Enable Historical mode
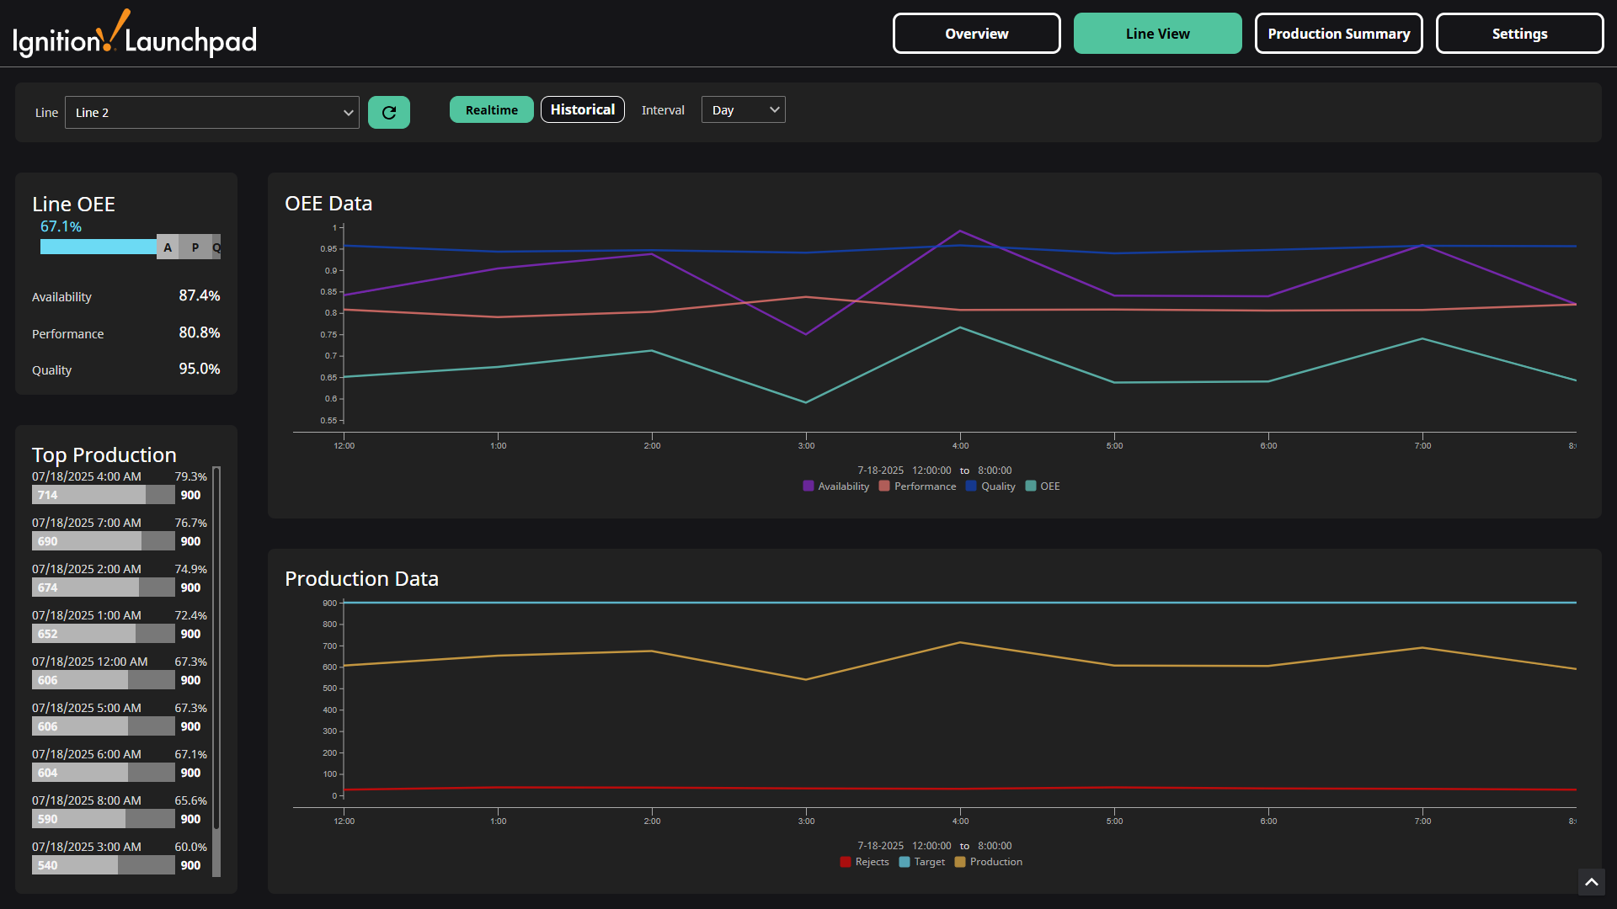This screenshot has width=1617, height=909. pyautogui.click(x=582, y=109)
